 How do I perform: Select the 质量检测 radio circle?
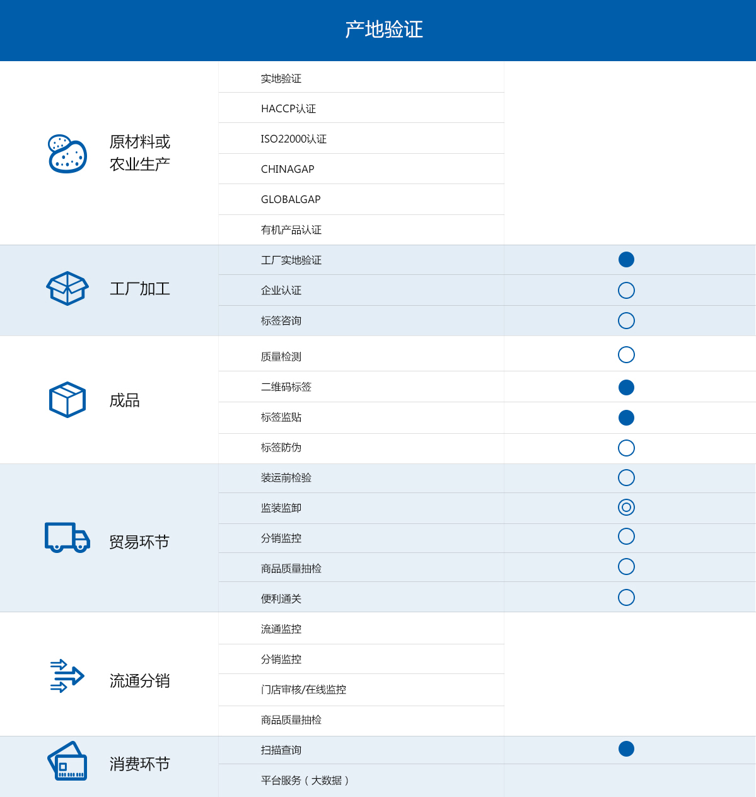pos(626,354)
